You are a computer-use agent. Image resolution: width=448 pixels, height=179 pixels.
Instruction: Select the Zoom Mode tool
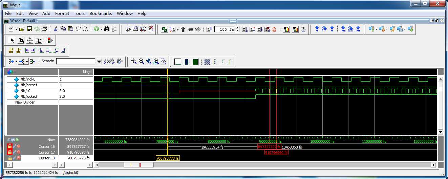point(21,41)
